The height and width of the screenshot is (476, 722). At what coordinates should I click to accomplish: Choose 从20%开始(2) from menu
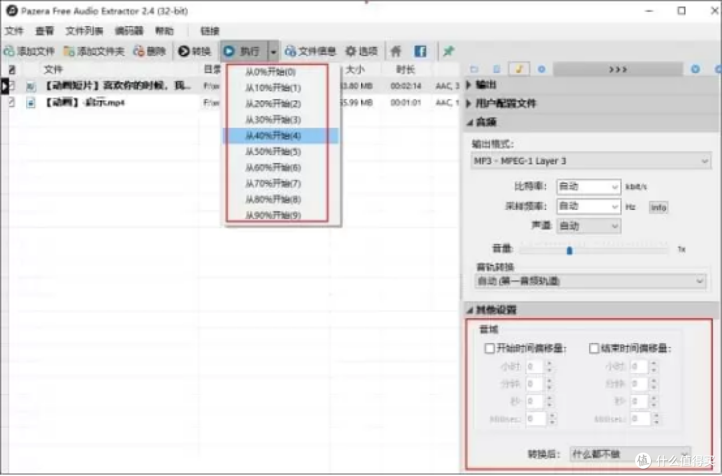click(x=281, y=104)
